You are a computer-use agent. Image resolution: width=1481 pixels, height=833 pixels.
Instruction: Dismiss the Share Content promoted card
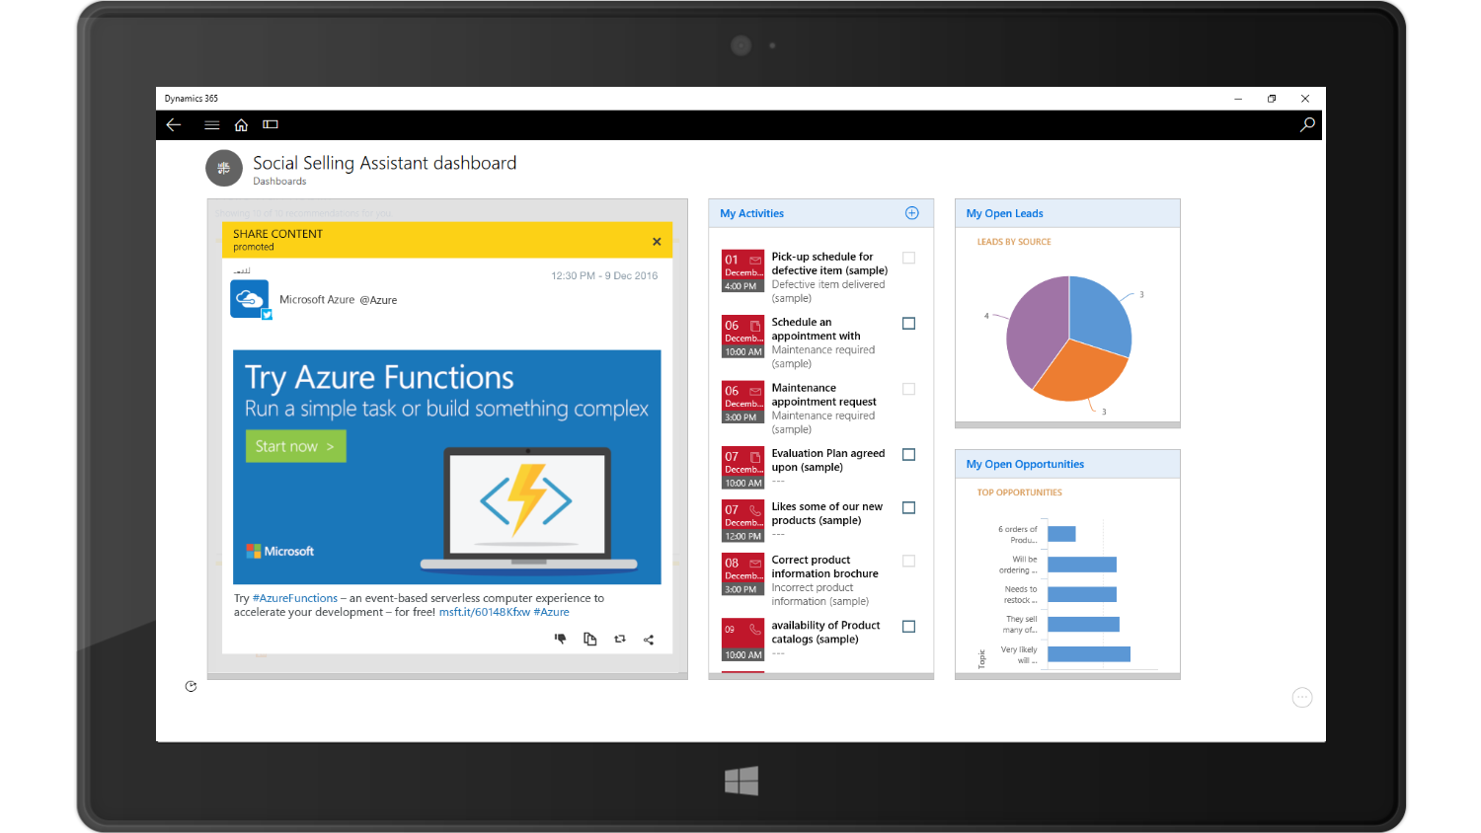click(x=657, y=242)
